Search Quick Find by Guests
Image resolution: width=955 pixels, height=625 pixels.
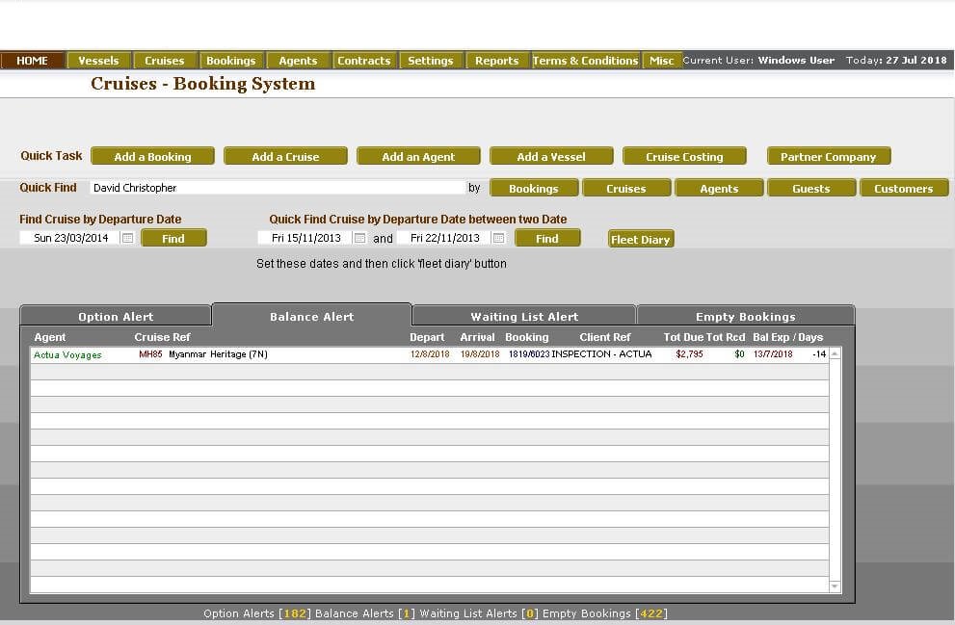point(810,189)
